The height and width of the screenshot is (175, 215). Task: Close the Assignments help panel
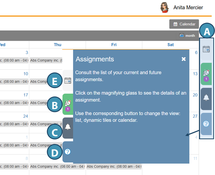[x=184, y=59]
